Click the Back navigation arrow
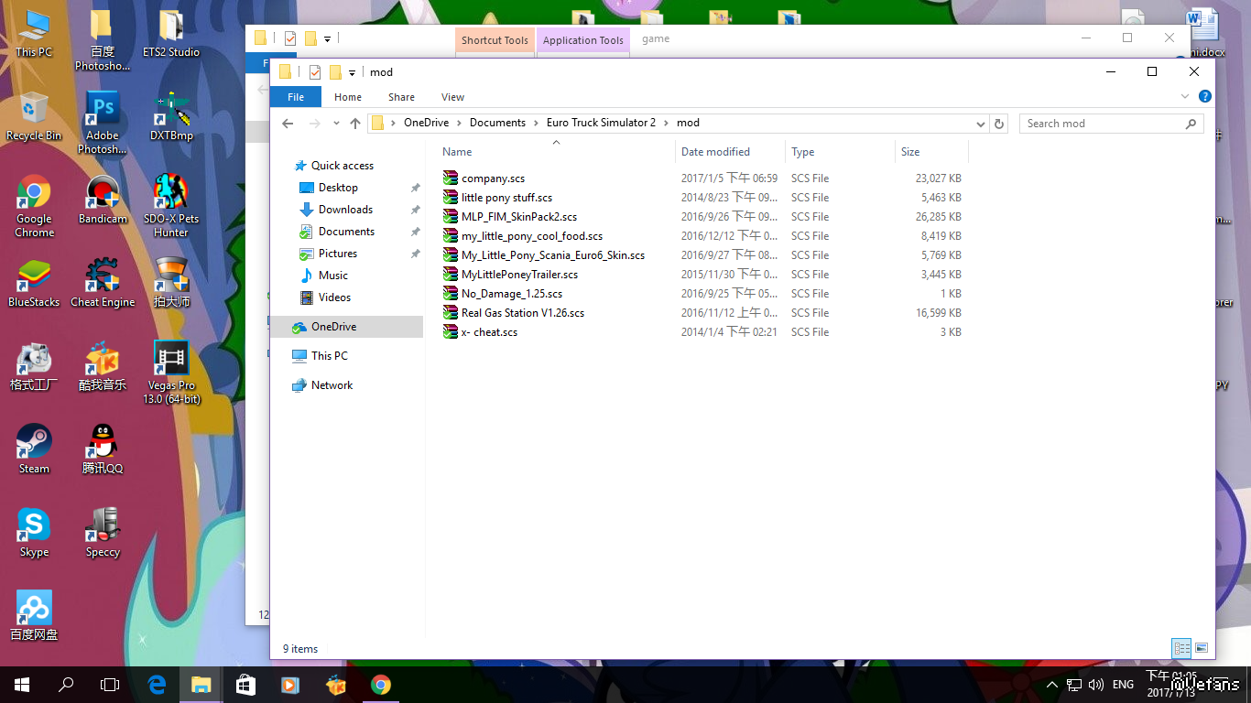Image resolution: width=1251 pixels, height=703 pixels. point(288,124)
